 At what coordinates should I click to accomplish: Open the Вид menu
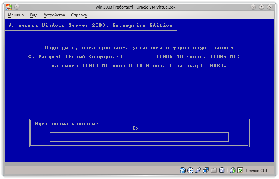(x=34, y=15)
